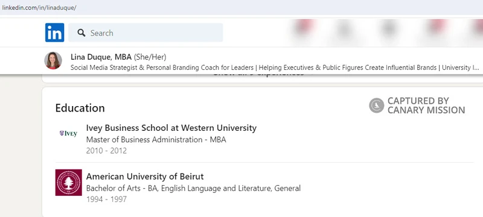Click the Master of Business Administration line
This screenshot has width=483, height=217.
(156, 140)
